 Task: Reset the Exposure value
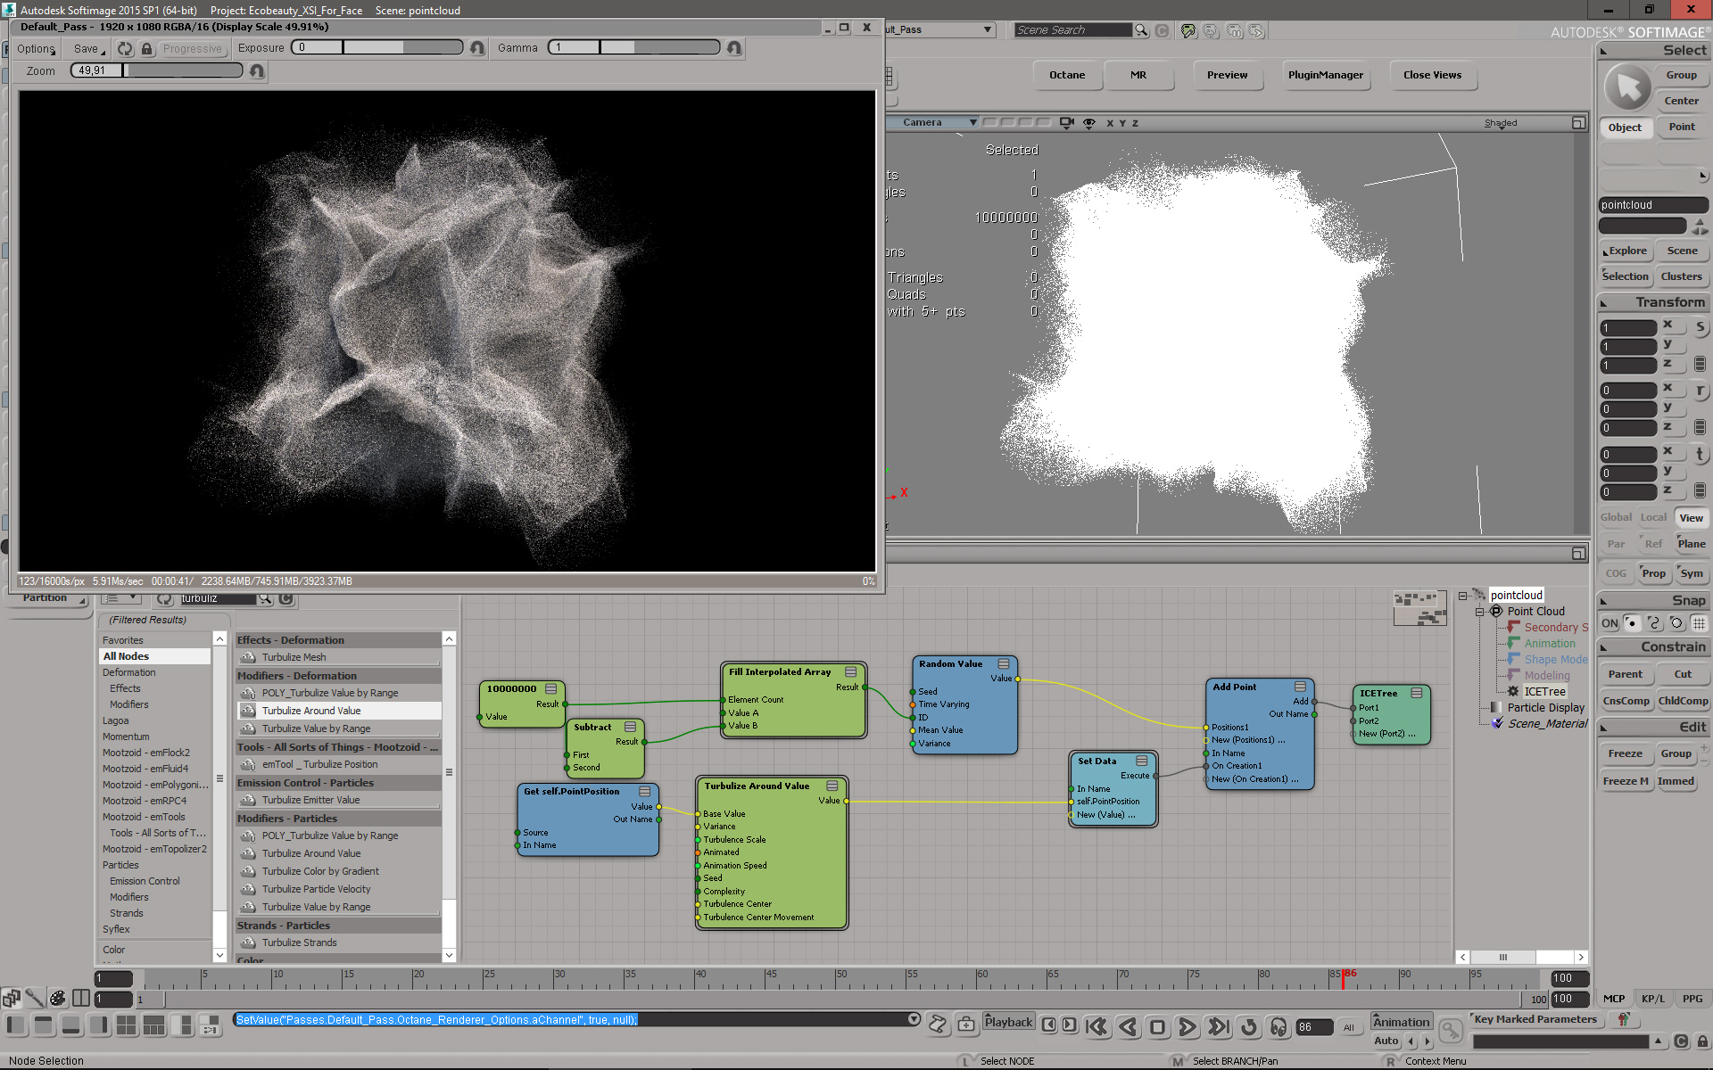[x=477, y=48]
